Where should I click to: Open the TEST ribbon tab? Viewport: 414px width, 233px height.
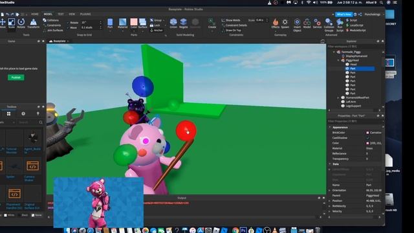click(x=60, y=14)
